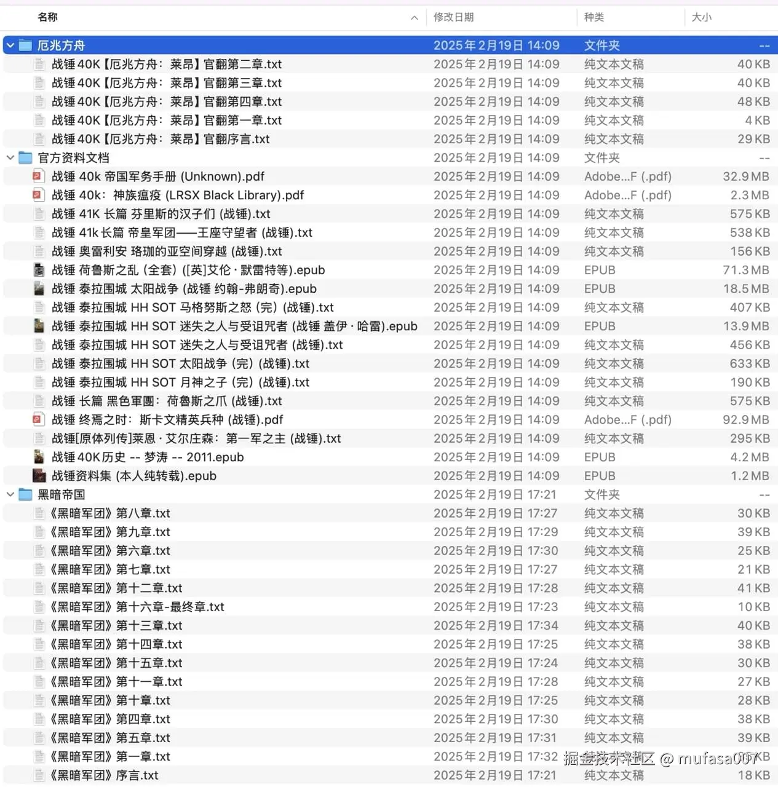Click PDF icon of 终焉之时：斯卡文精英兵种
Screen dimensions: 778x787
tap(39, 420)
